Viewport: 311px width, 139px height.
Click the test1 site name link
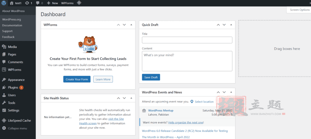point(18,3)
